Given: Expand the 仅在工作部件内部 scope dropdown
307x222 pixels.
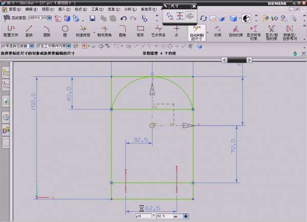Looking at the screenshot, I should [x=68, y=46].
